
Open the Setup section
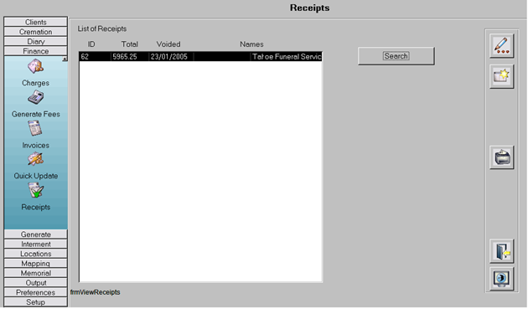(36, 302)
